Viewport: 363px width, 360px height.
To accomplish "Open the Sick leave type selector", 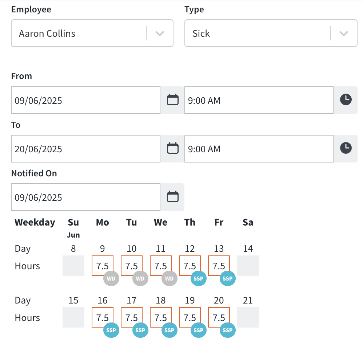I will point(271,33).
